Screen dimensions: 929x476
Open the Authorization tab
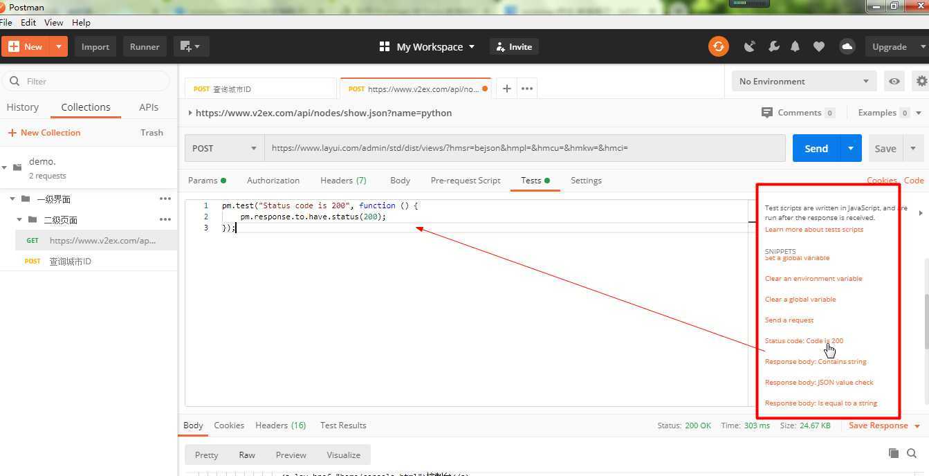pyautogui.click(x=273, y=180)
